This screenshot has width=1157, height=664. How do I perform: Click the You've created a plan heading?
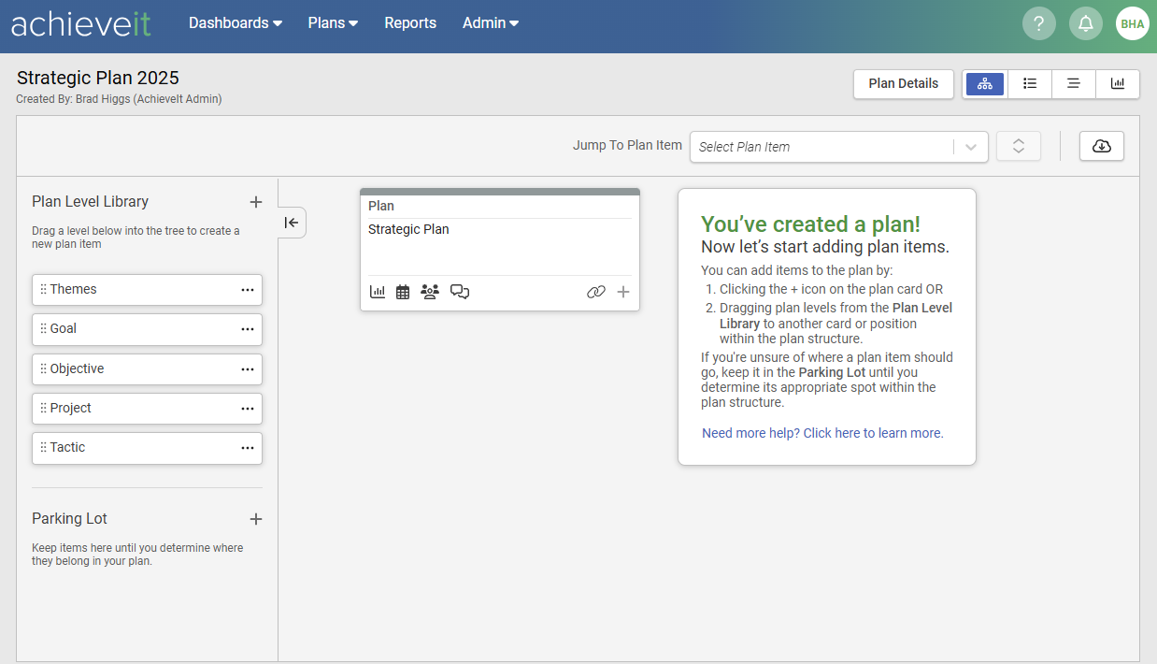click(x=810, y=224)
